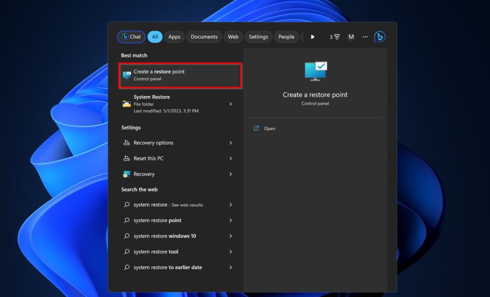490x297 pixels.
Task: Click the Bing Chat icon
Action: click(x=379, y=37)
